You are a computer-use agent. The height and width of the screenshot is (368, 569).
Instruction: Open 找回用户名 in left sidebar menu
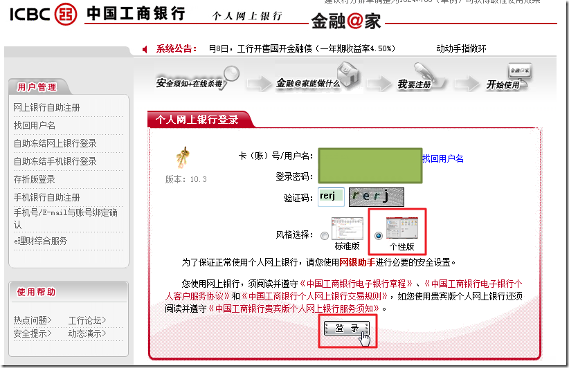(x=35, y=125)
